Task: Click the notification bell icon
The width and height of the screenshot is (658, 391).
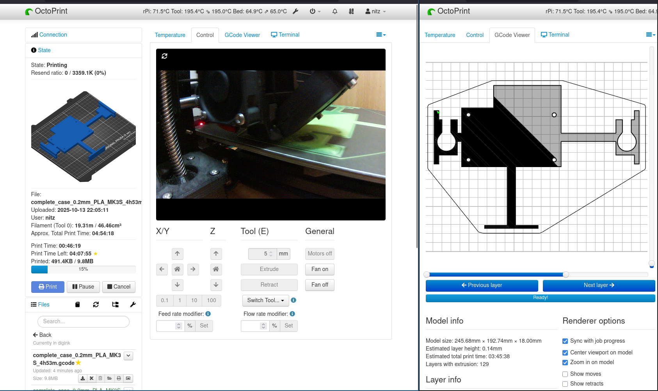Action: [x=335, y=11]
